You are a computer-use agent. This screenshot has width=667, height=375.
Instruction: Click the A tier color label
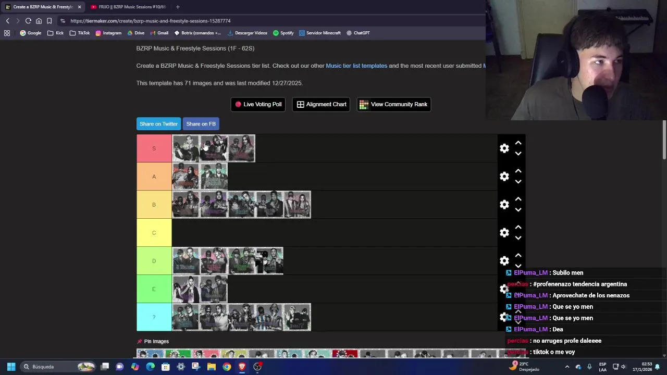pos(154,177)
